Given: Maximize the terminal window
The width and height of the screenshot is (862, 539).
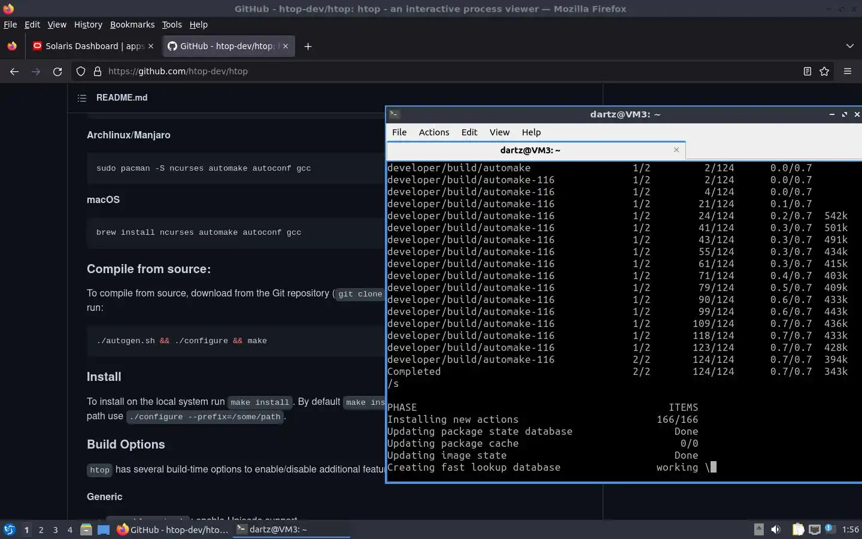Looking at the screenshot, I should coord(845,114).
